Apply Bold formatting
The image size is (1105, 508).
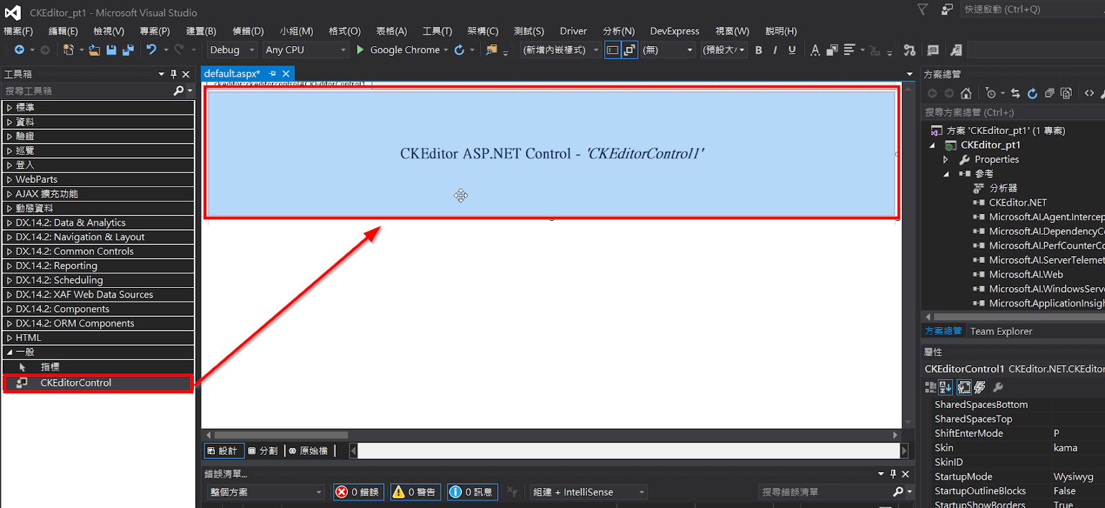[x=758, y=50]
